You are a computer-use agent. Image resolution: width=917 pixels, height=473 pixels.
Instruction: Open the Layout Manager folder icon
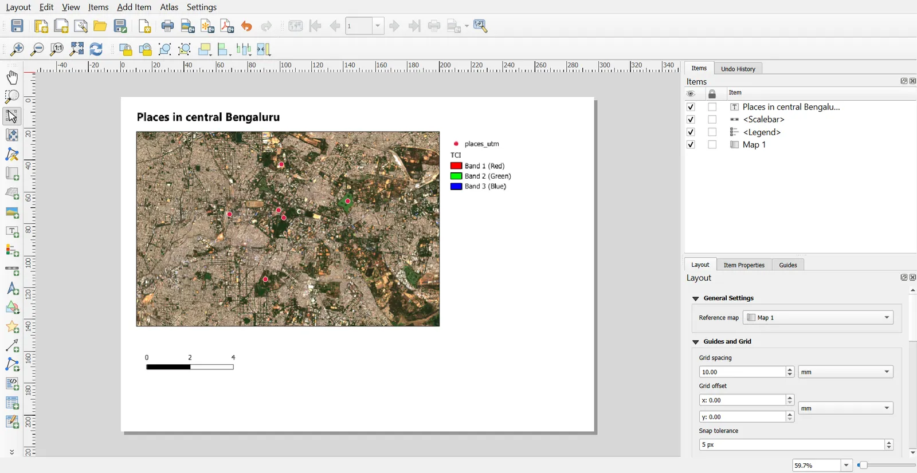point(100,26)
